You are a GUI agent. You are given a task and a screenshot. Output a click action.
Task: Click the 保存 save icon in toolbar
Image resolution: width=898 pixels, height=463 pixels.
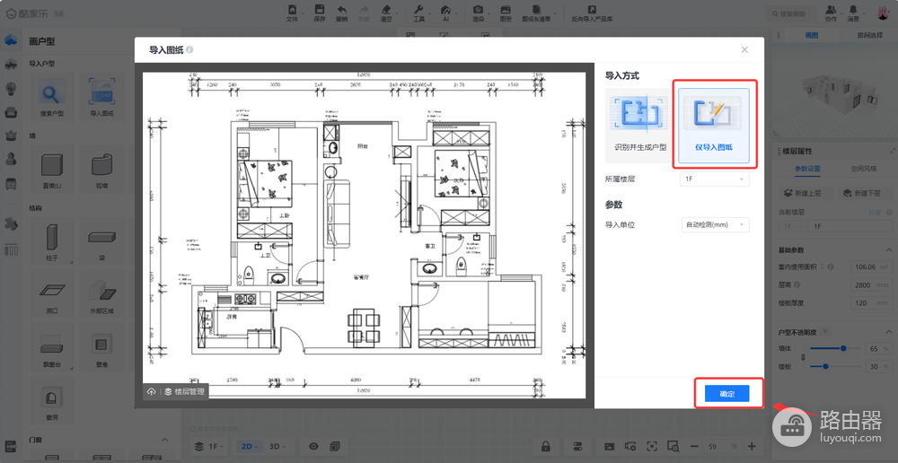point(320,13)
